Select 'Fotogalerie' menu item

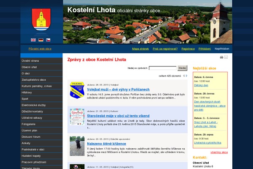point(41,124)
